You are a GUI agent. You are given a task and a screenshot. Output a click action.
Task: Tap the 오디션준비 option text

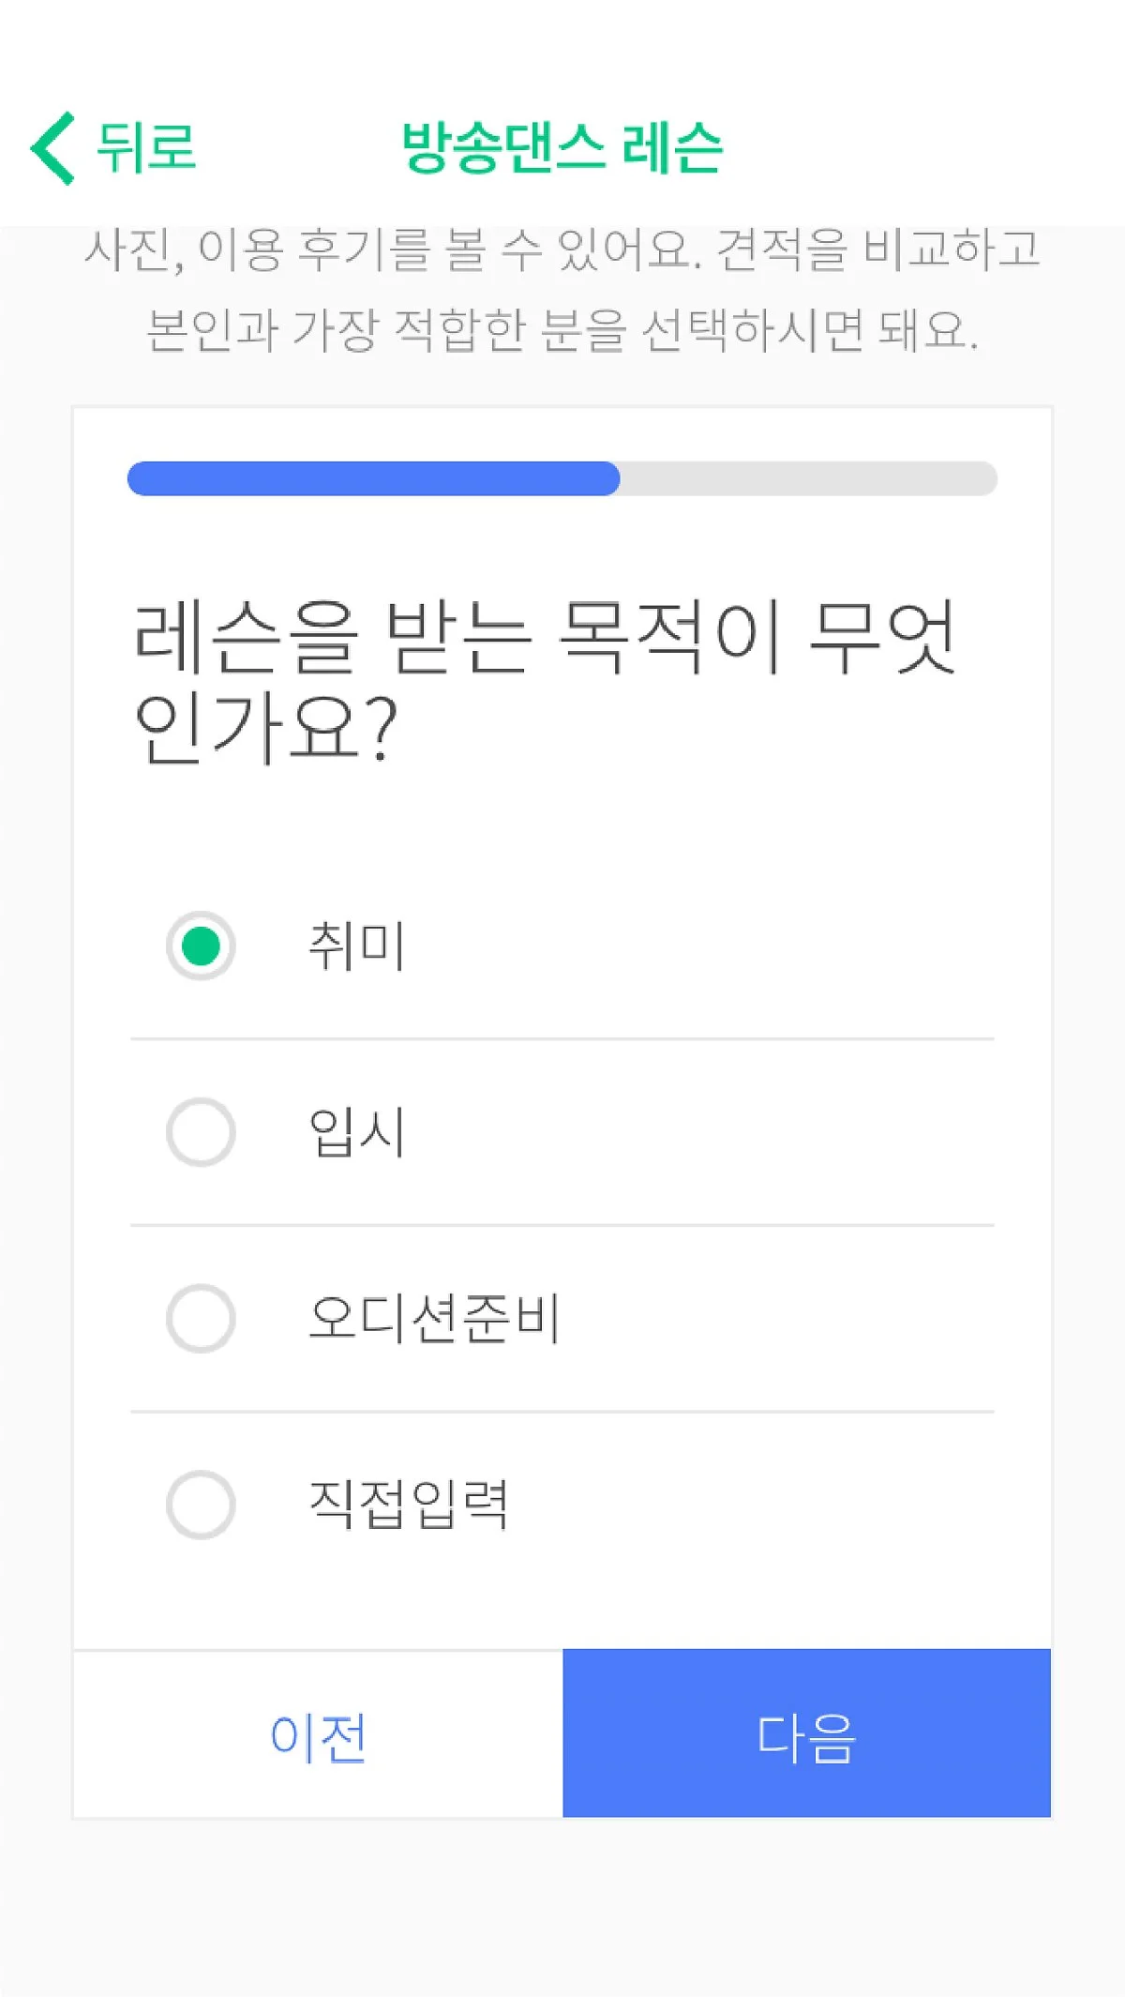coord(434,1318)
